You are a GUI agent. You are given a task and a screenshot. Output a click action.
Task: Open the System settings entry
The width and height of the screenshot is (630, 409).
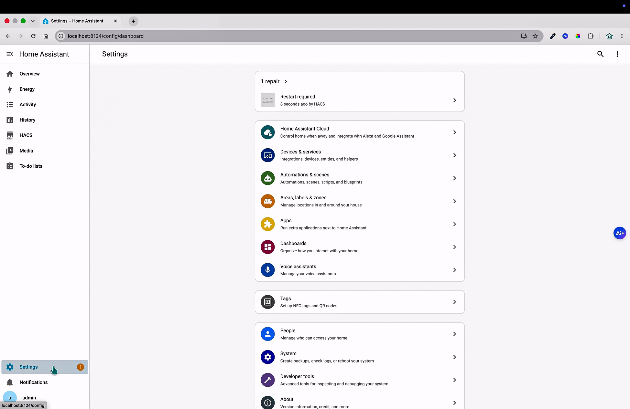(x=360, y=357)
